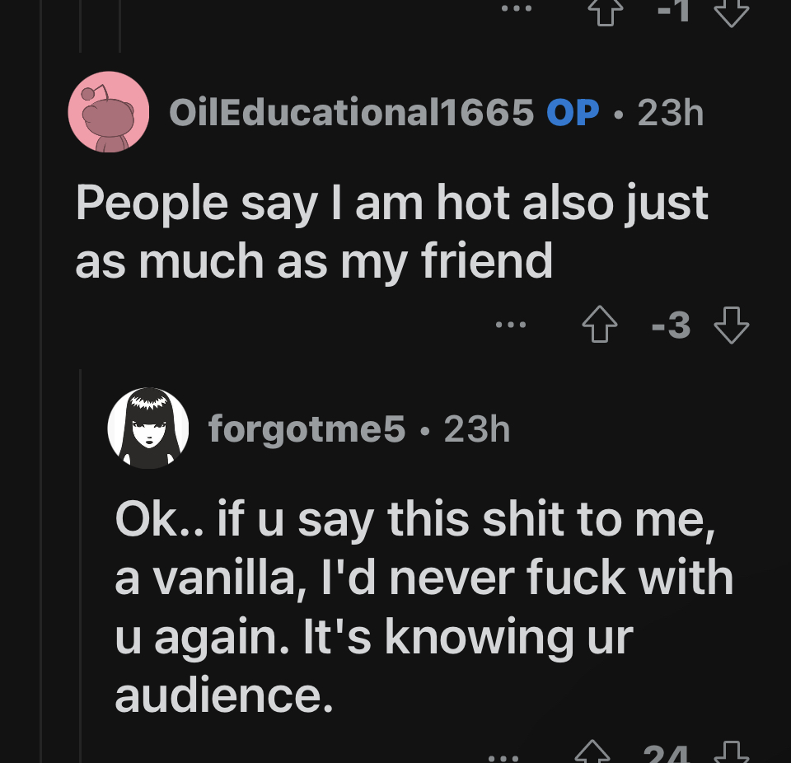Downvote OilEducational1665's comment scored -3
This screenshot has width=791, height=763.
point(732,325)
